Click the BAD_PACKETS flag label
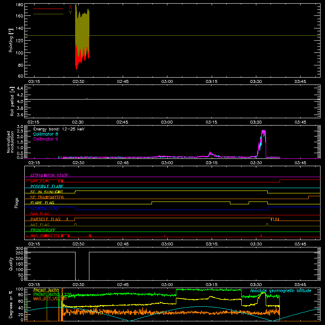The width and height of the screenshot is (325, 325). pos(44,236)
